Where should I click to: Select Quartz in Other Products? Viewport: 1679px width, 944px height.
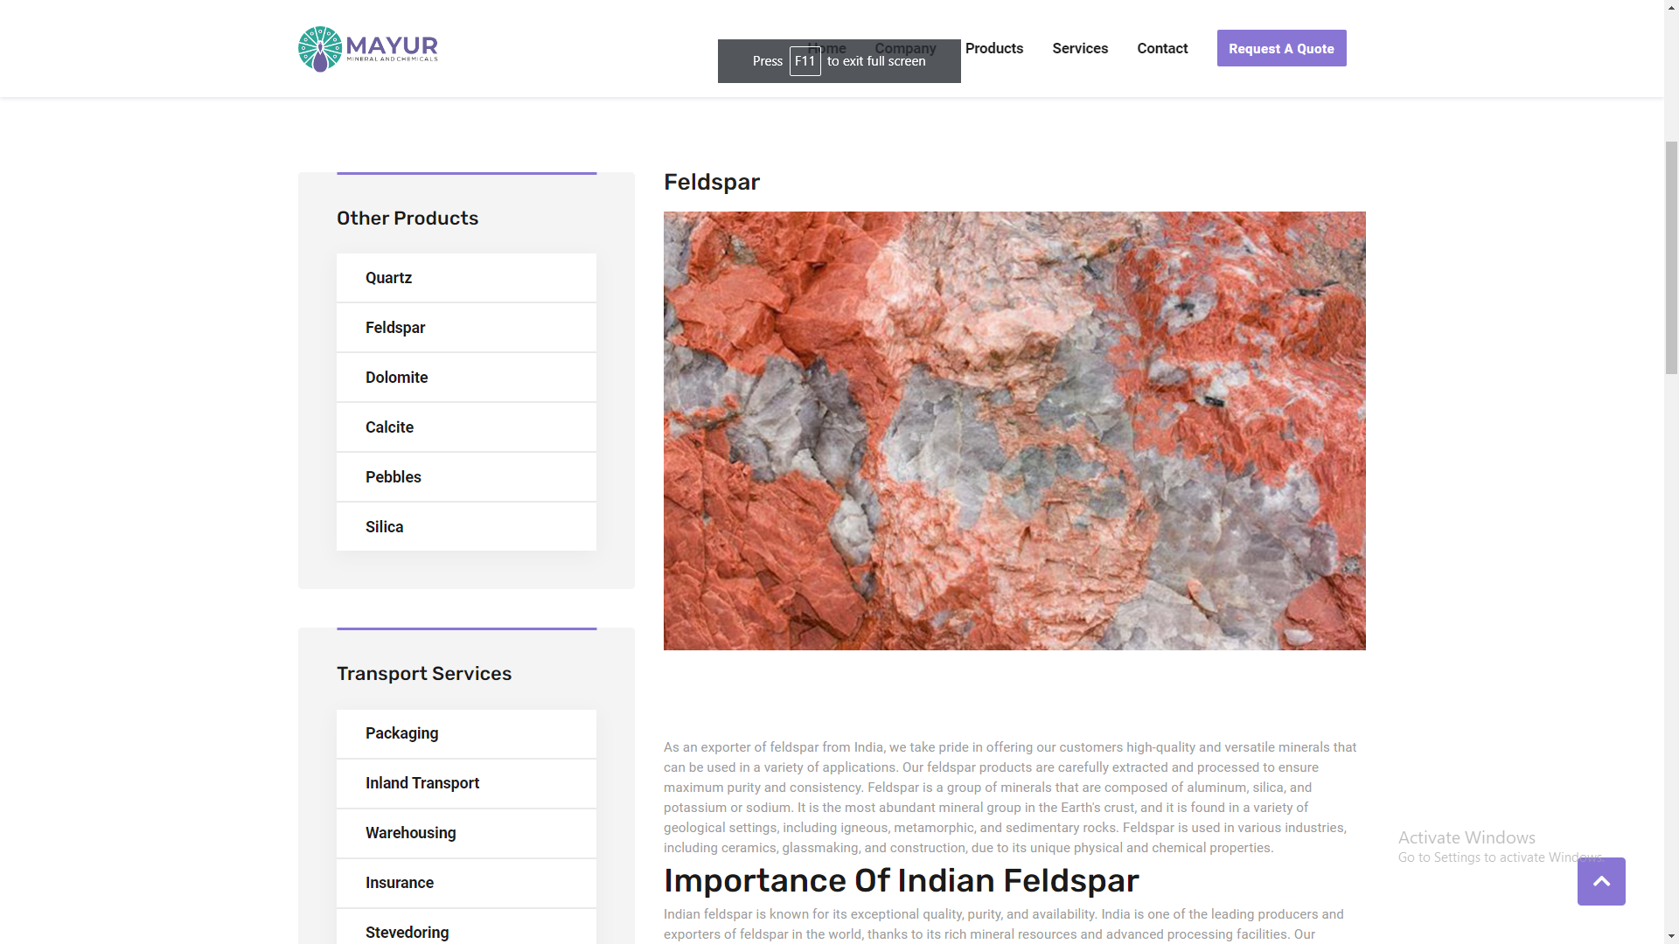point(466,278)
